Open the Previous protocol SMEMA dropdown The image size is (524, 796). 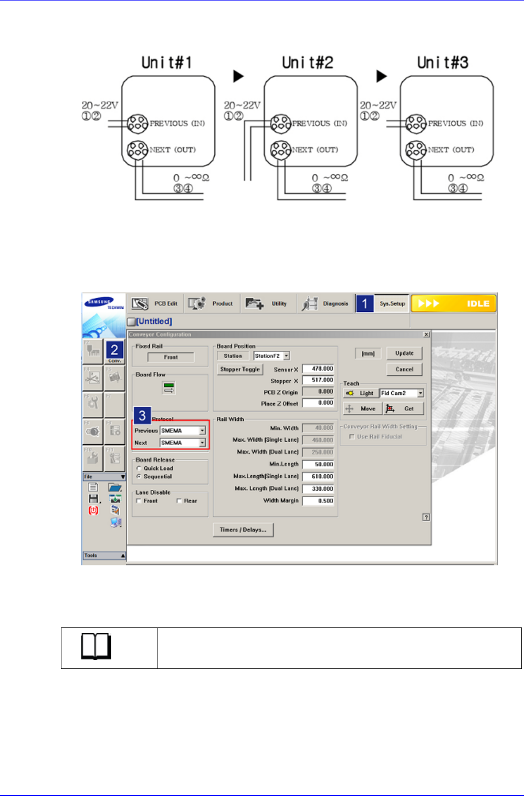click(183, 431)
